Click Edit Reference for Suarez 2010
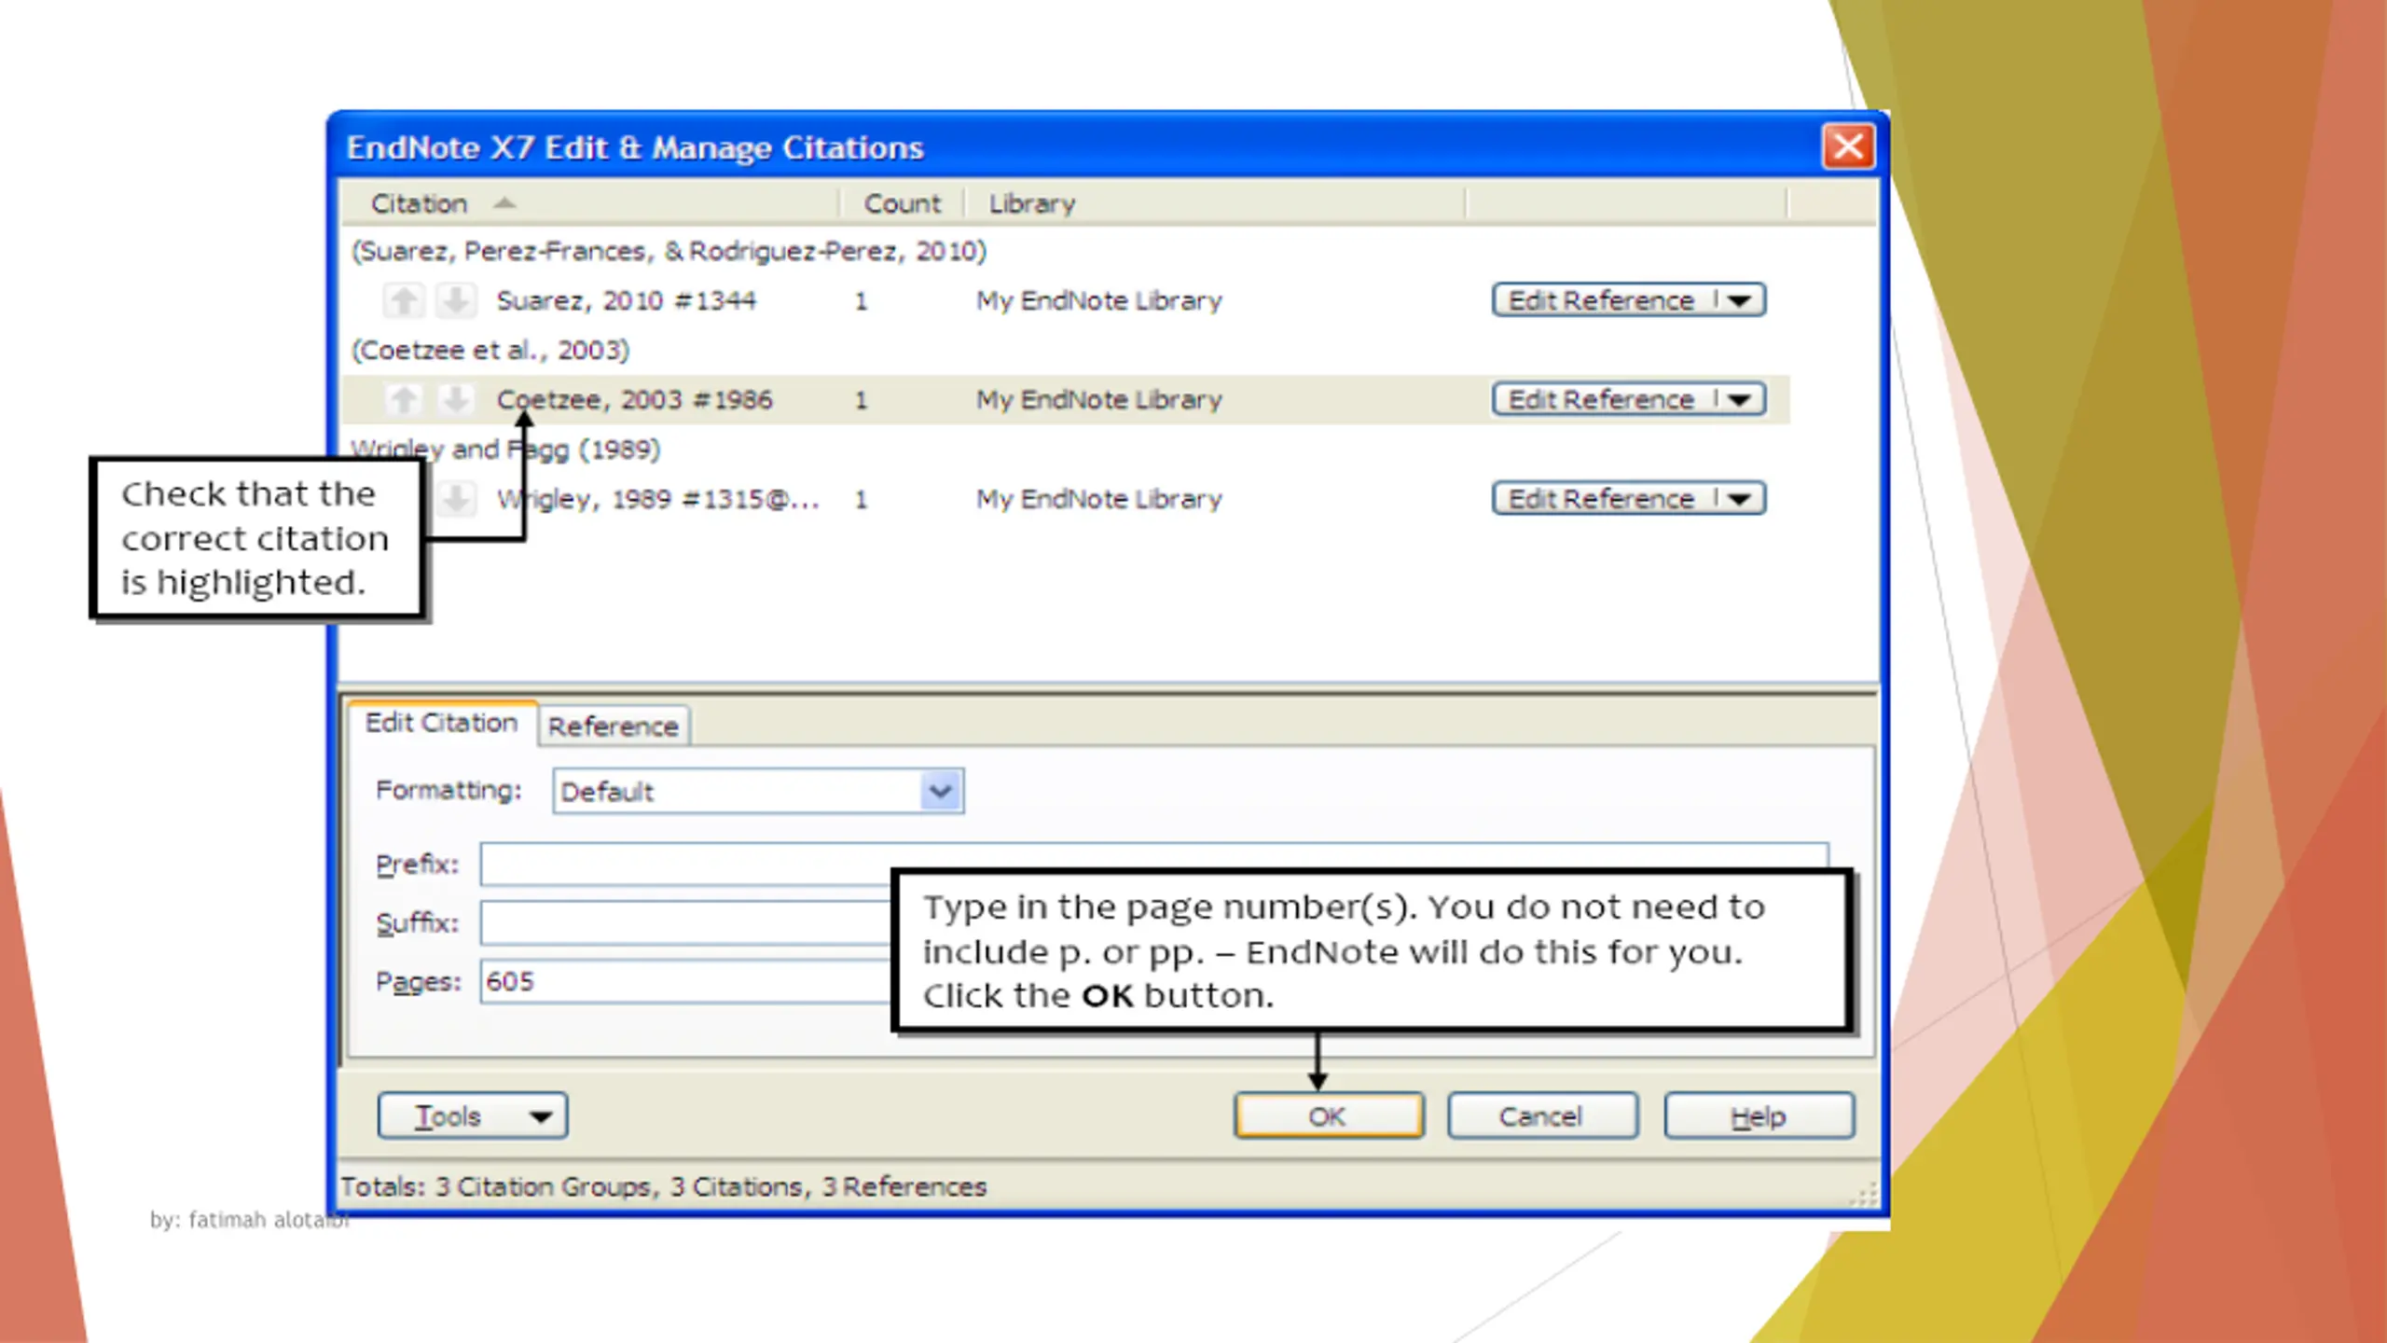 [x=1602, y=300]
